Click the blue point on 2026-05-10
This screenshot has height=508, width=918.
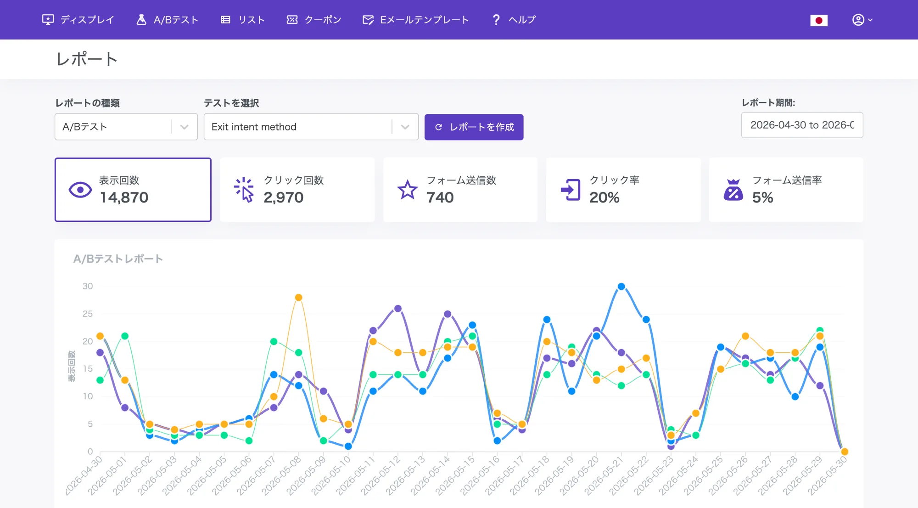(348, 446)
